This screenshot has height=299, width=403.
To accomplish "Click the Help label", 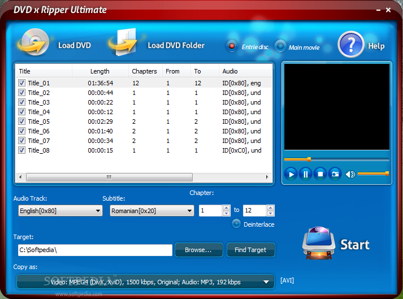I will pyautogui.click(x=376, y=46).
